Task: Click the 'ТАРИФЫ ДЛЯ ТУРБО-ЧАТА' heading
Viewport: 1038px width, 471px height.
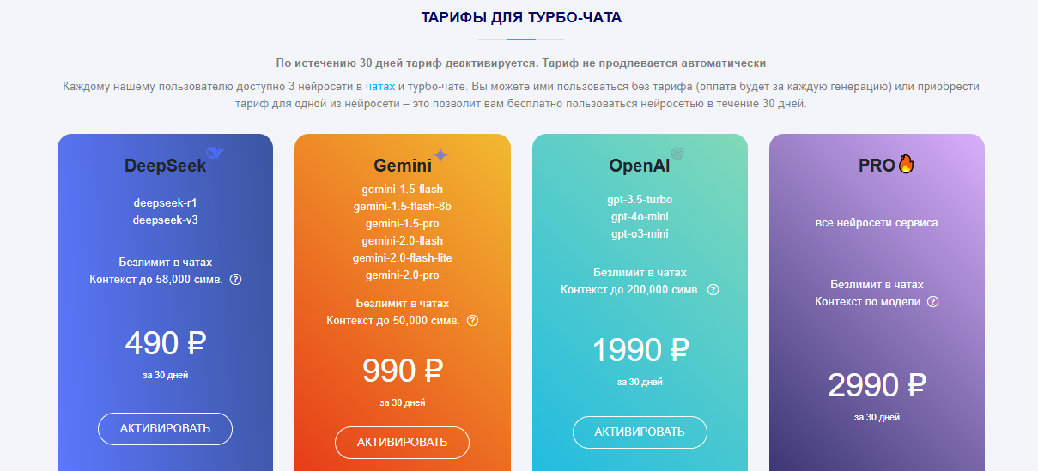Action: pyautogui.click(x=521, y=17)
